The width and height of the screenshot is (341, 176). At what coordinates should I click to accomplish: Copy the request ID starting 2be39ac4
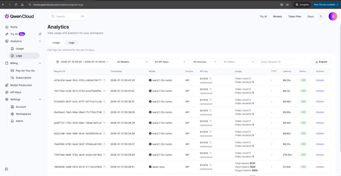(x=104, y=112)
